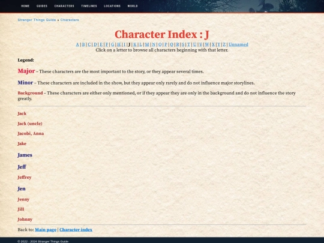The height and width of the screenshot is (243, 324).
Task: Browse characters starting with H
Action: pos(119,44)
